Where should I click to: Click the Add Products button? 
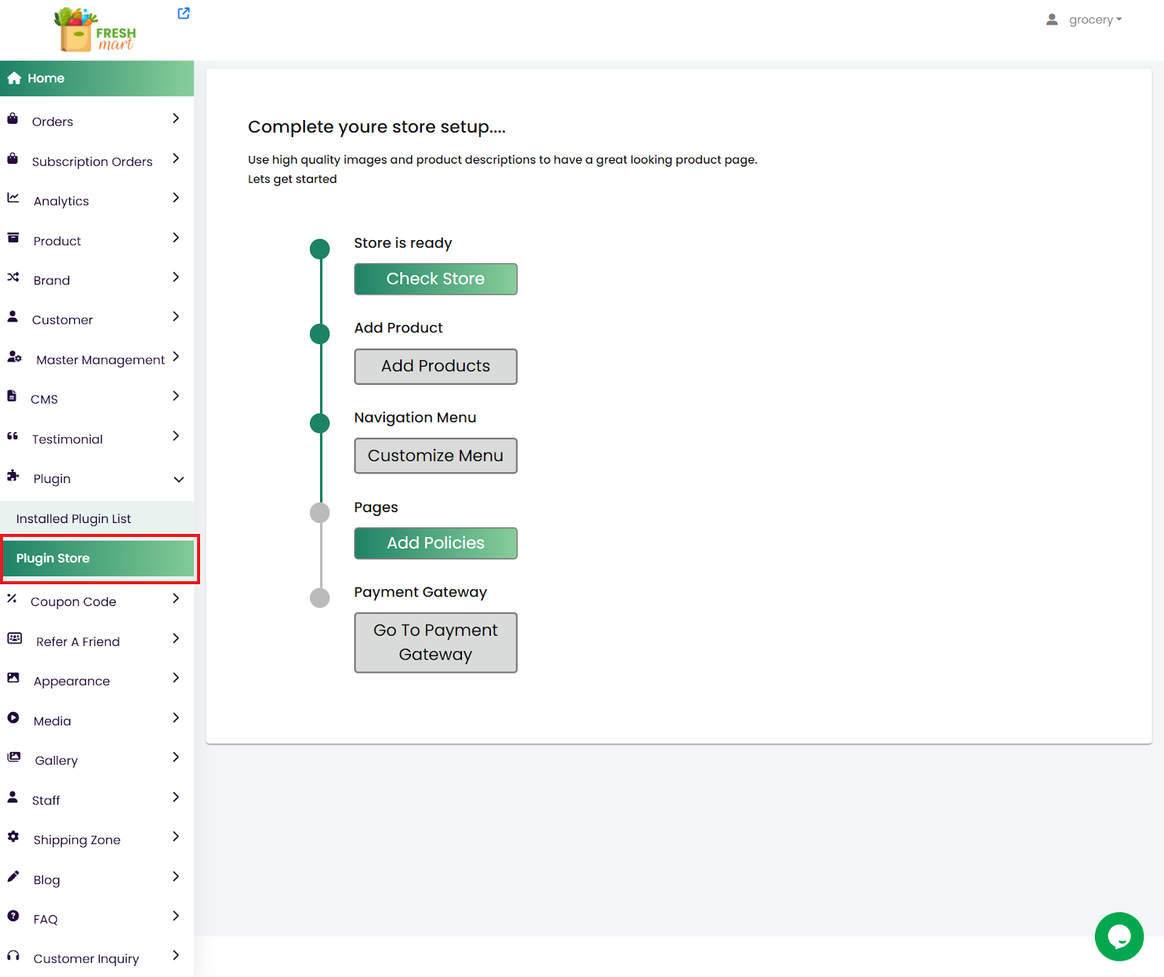[x=435, y=367]
